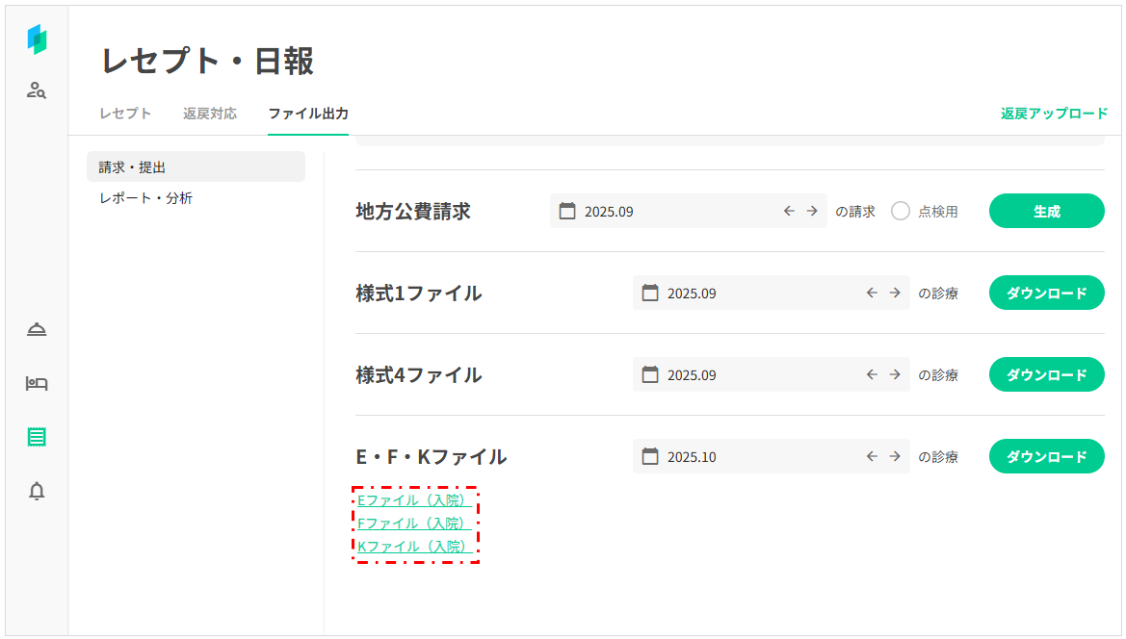
Task: Click calendar icon in E・F・Kファイル row
Action: (x=650, y=456)
